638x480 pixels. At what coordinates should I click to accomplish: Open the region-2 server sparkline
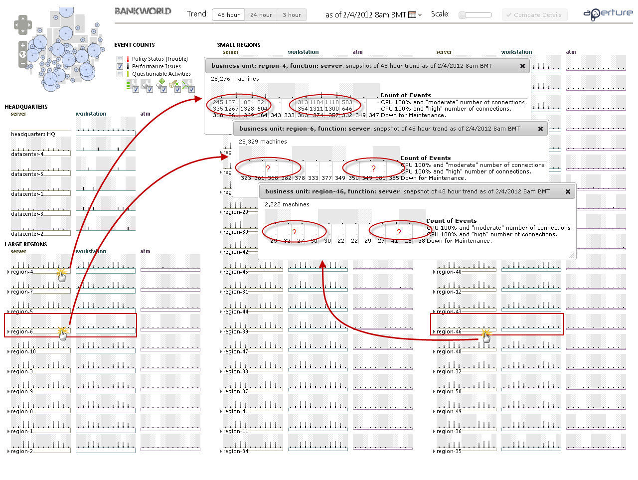click(41, 444)
